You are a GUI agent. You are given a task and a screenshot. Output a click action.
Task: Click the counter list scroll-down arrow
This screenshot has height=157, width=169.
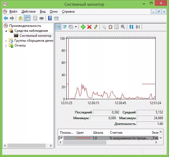[x=161, y=138]
